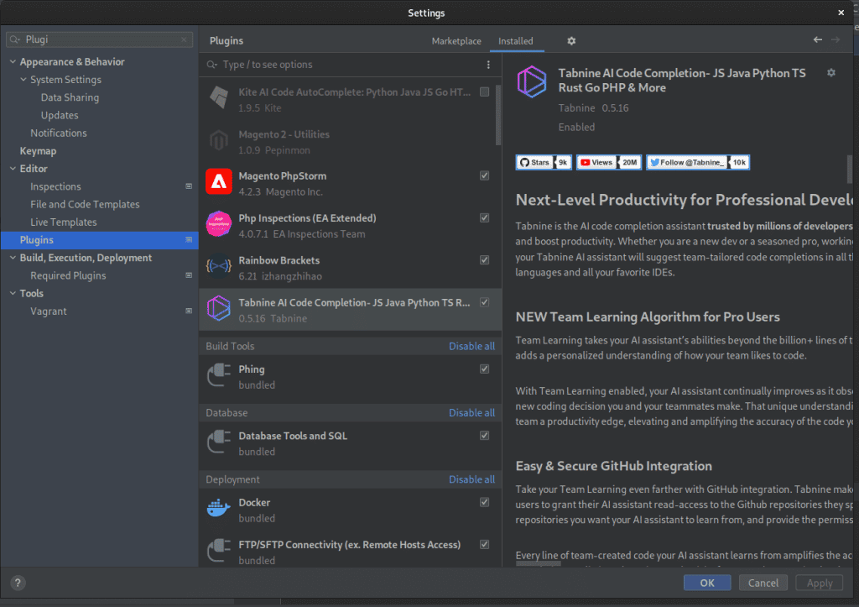
Task: Click the Vagrant row project marker icon
Action: coord(189,311)
